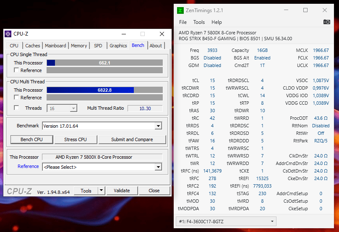Click the tREFI value 15325
This screenshot has height=232, width=339.
click(262, 178)
